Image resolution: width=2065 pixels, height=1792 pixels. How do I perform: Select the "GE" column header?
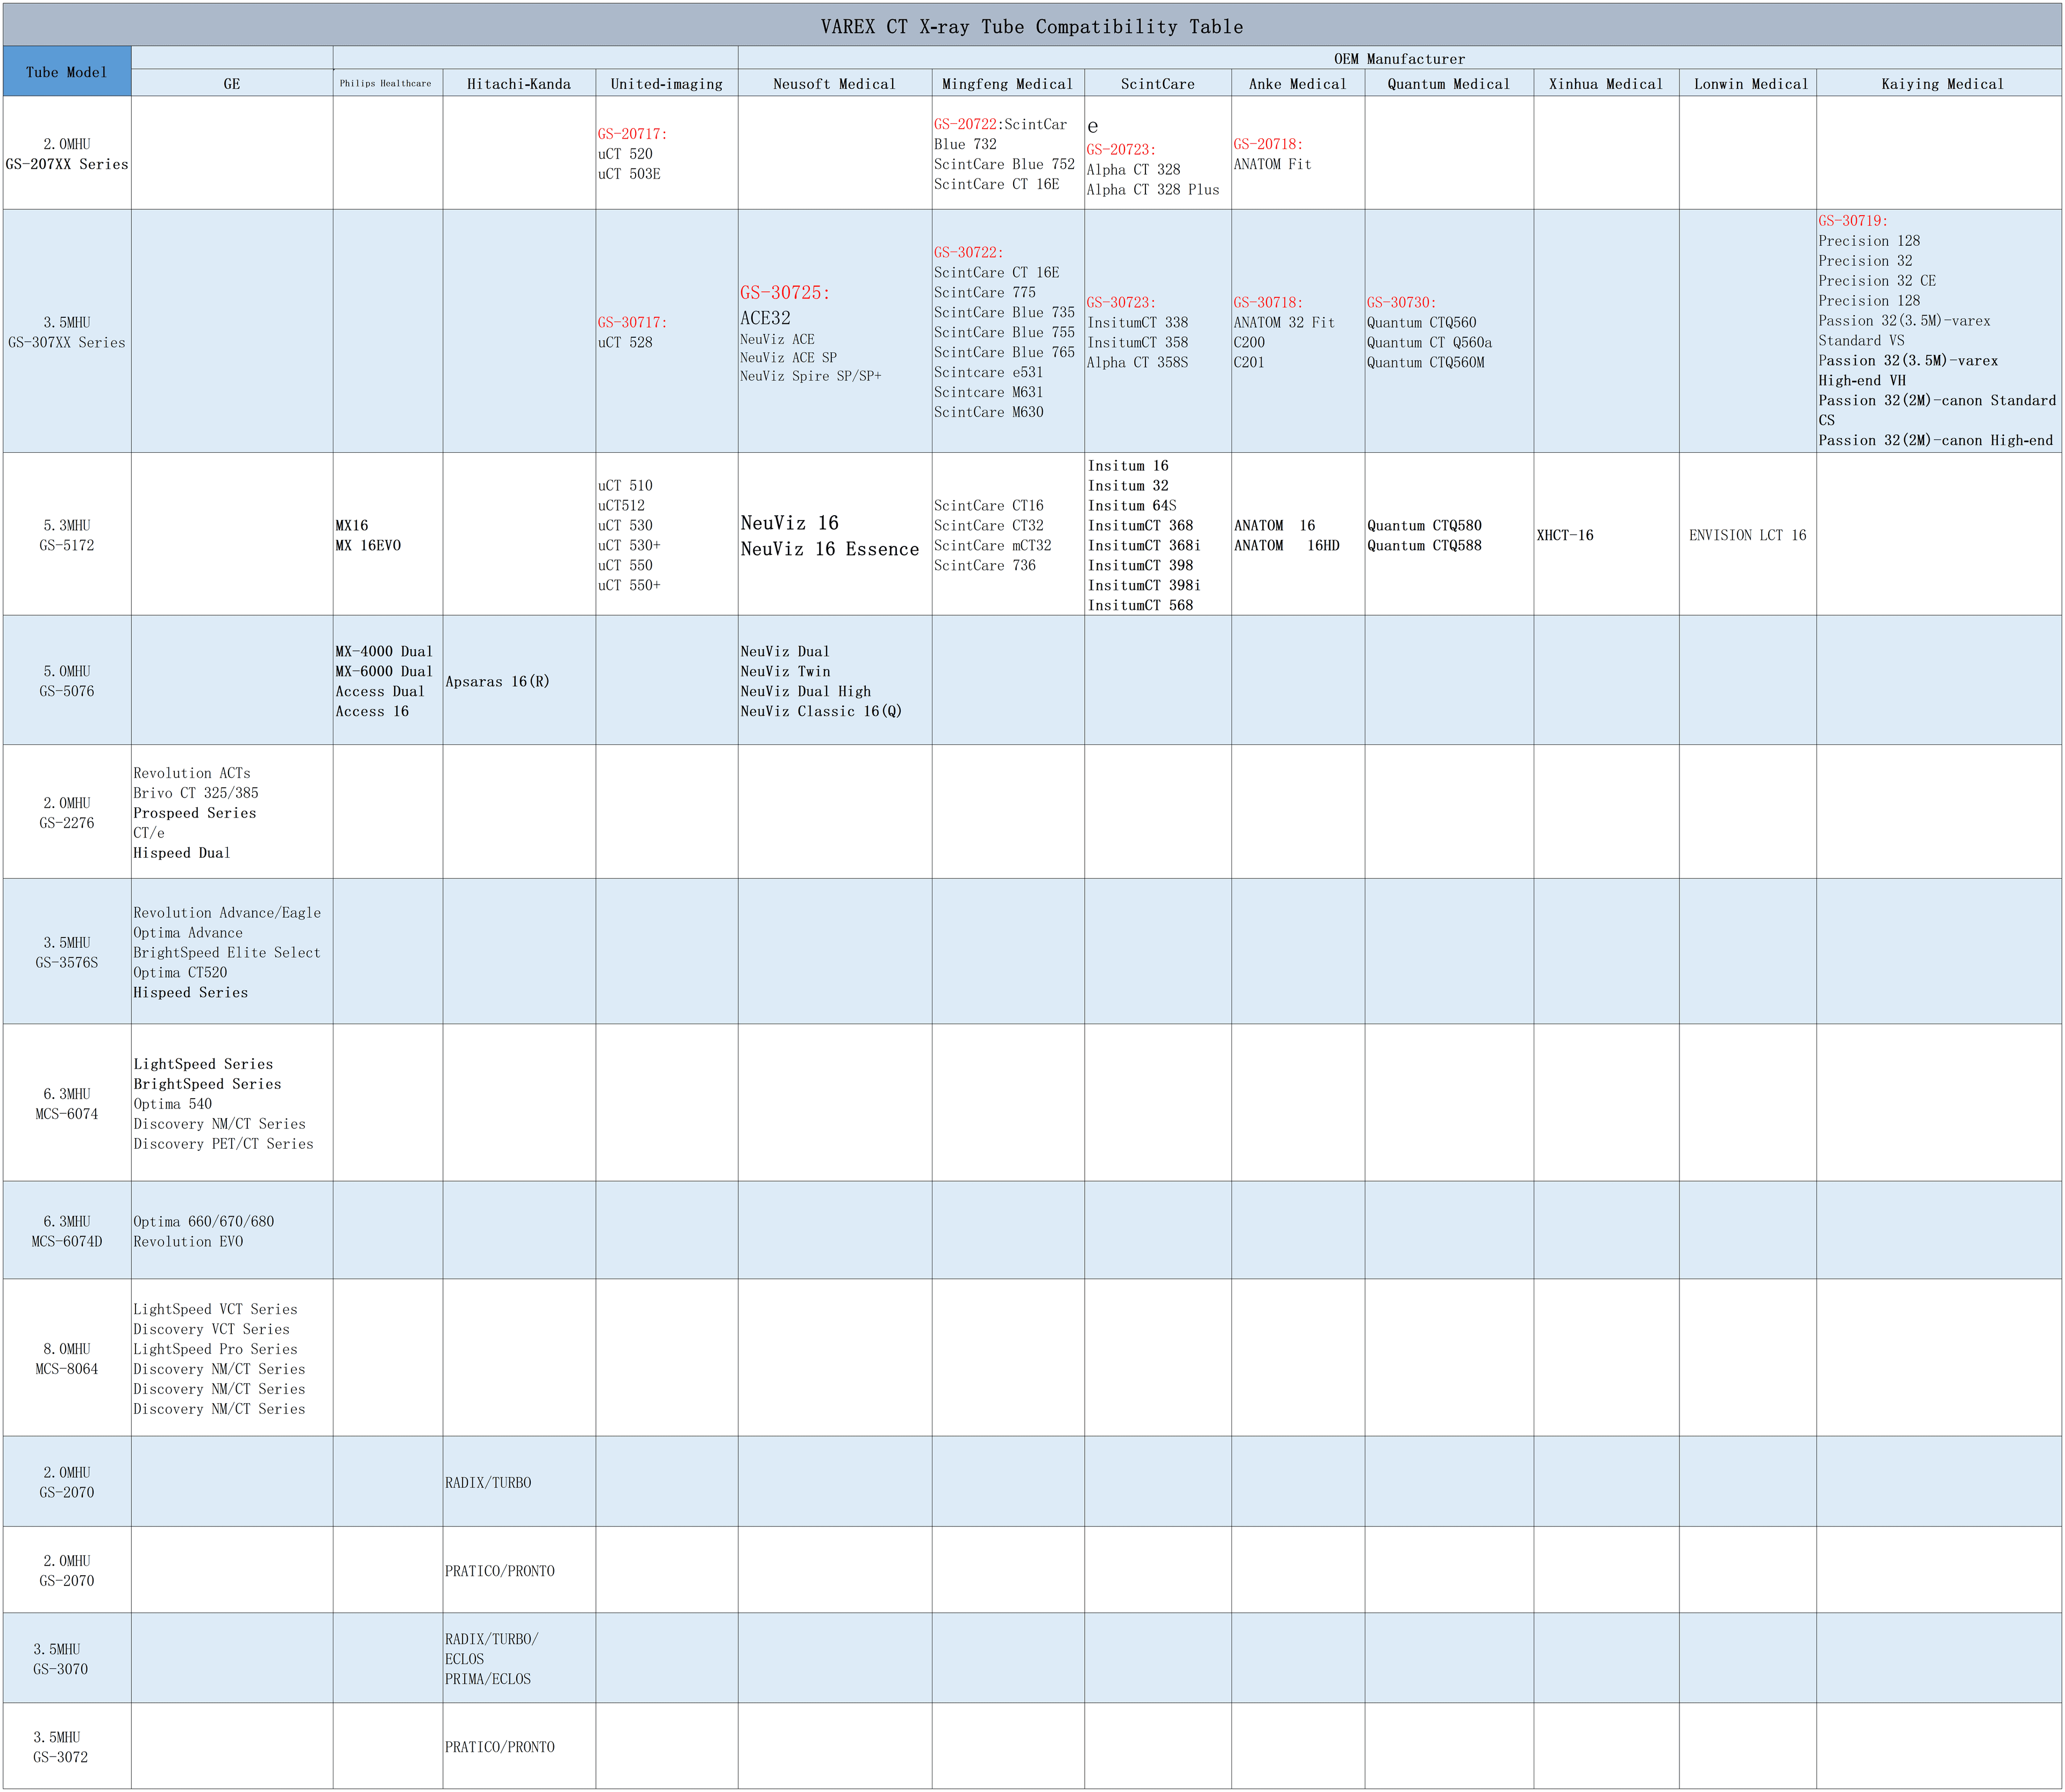click(x=232, y=84)
